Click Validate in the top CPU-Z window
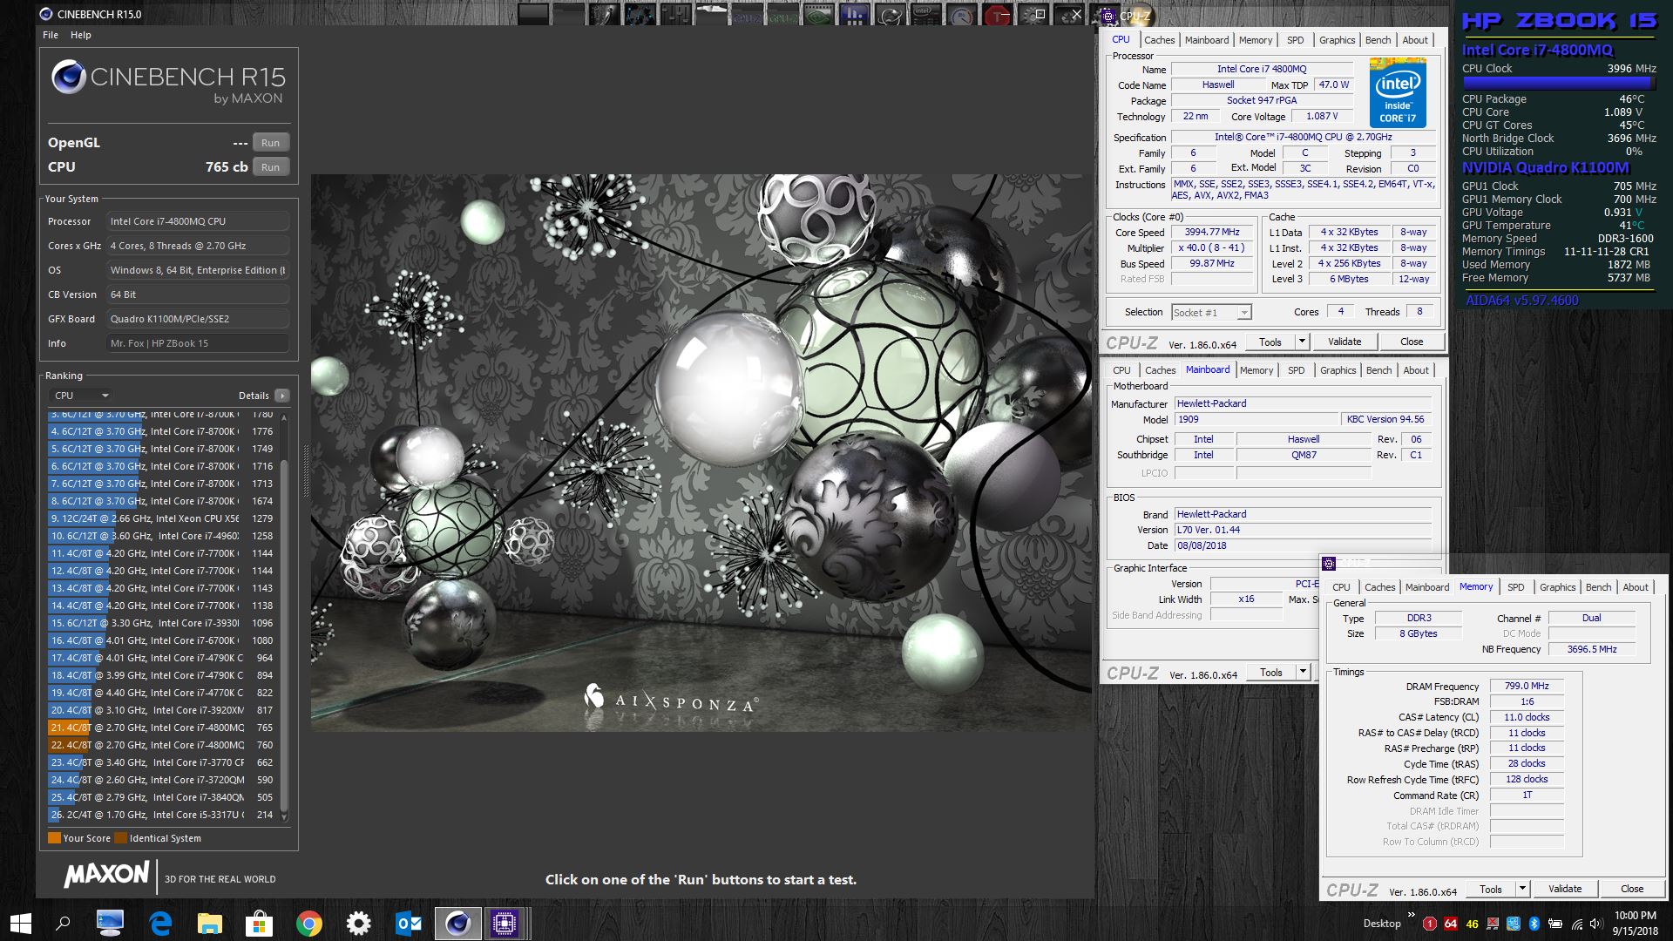1673x941 pixels. click(1344, 342)
